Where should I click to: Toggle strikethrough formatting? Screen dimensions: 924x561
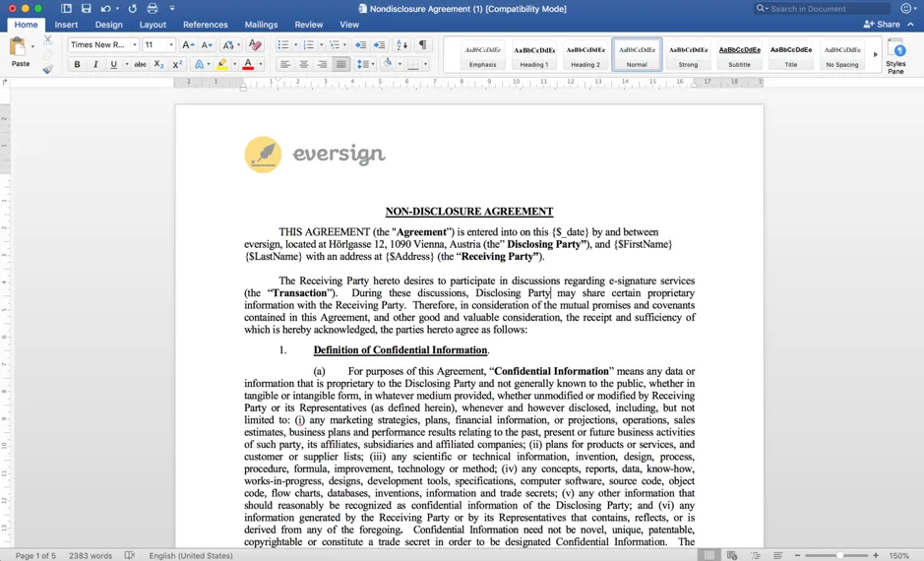coord(141,64)
